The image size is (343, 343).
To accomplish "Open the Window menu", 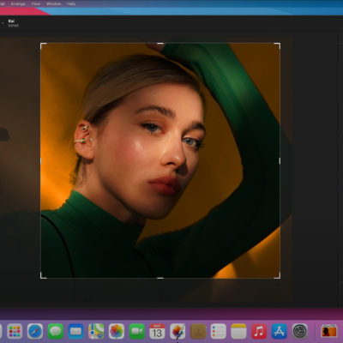I will point(53,3).
